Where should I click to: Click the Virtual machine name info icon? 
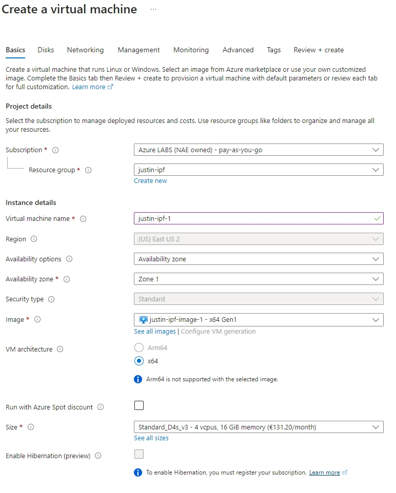[x=83, y=219]
